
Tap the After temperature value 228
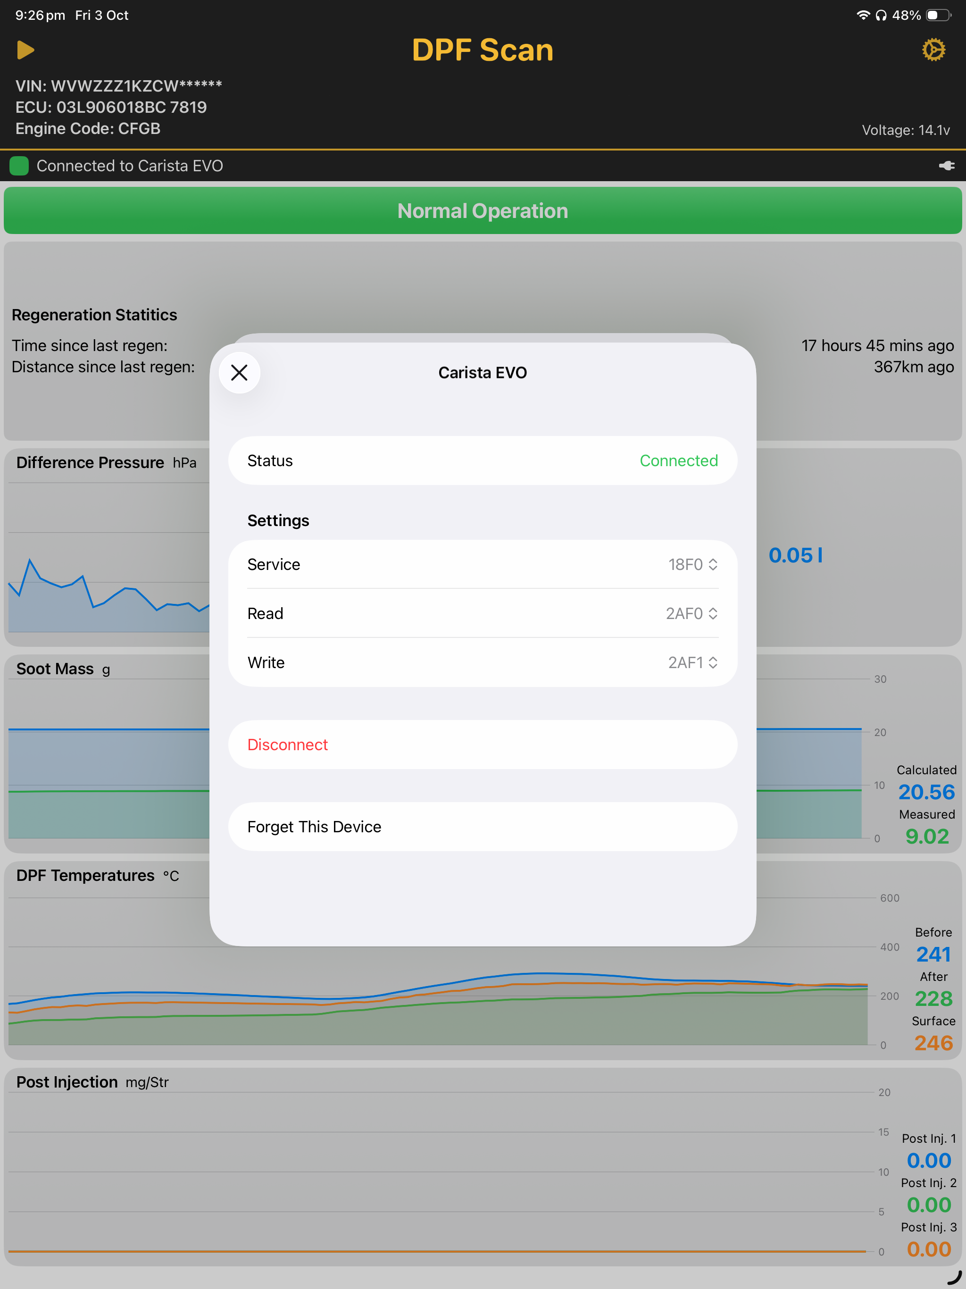click(933, 999)
